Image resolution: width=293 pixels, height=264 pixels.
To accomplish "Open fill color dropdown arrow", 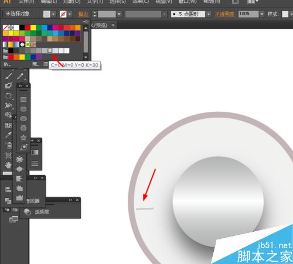I will (x=53, y=14).
